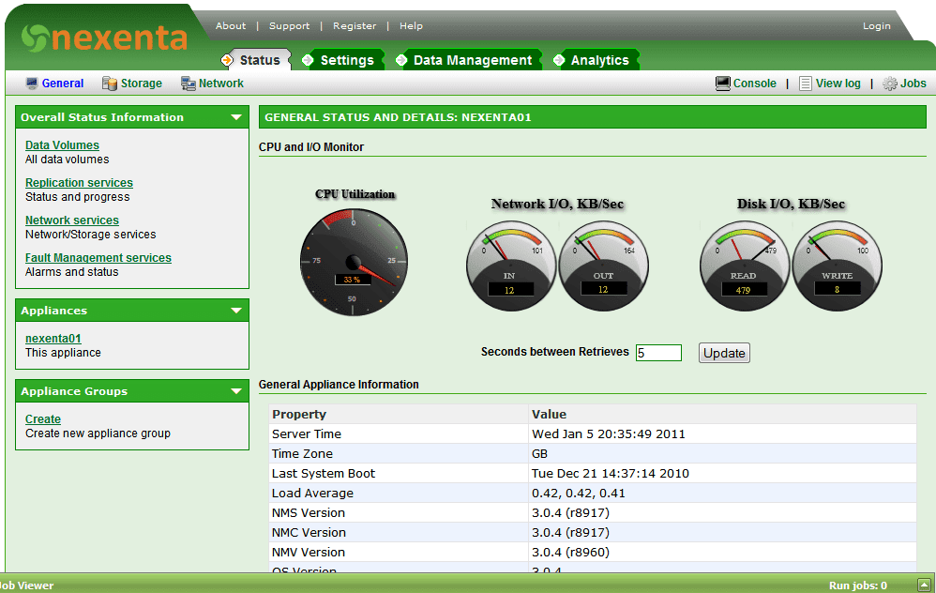Click the Run jobs: 0 status

click(x=858, y=585)
